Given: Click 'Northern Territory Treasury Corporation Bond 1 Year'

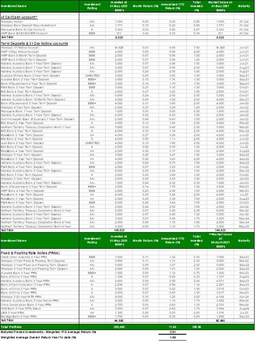Looking at the screenshot, I should [x=36, y=127].
